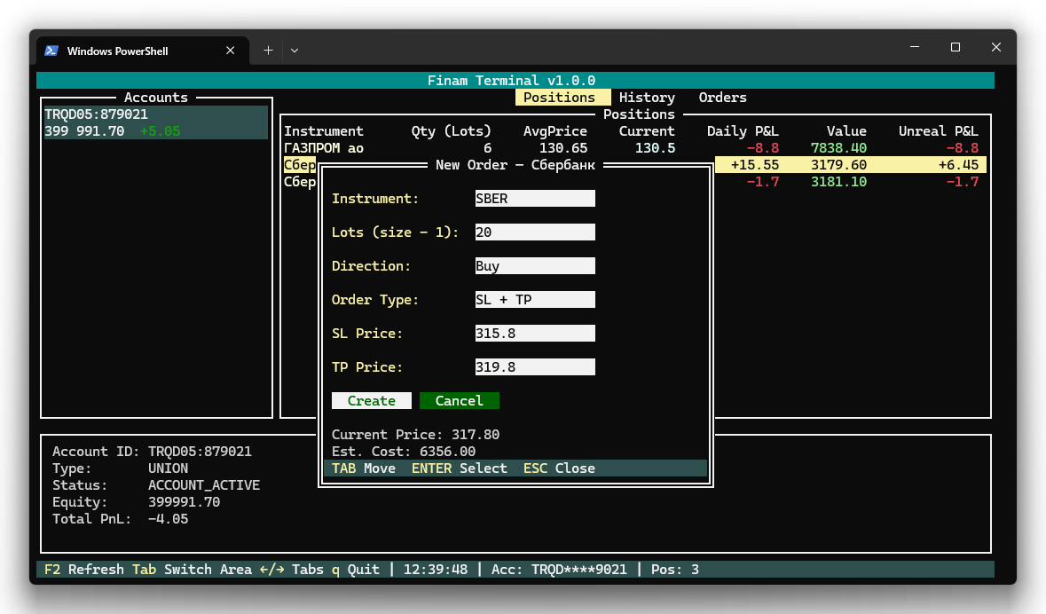Viewport: 1046px width, 614px height.
Task: Minimize the terminal window
Action: coord(914,48)
